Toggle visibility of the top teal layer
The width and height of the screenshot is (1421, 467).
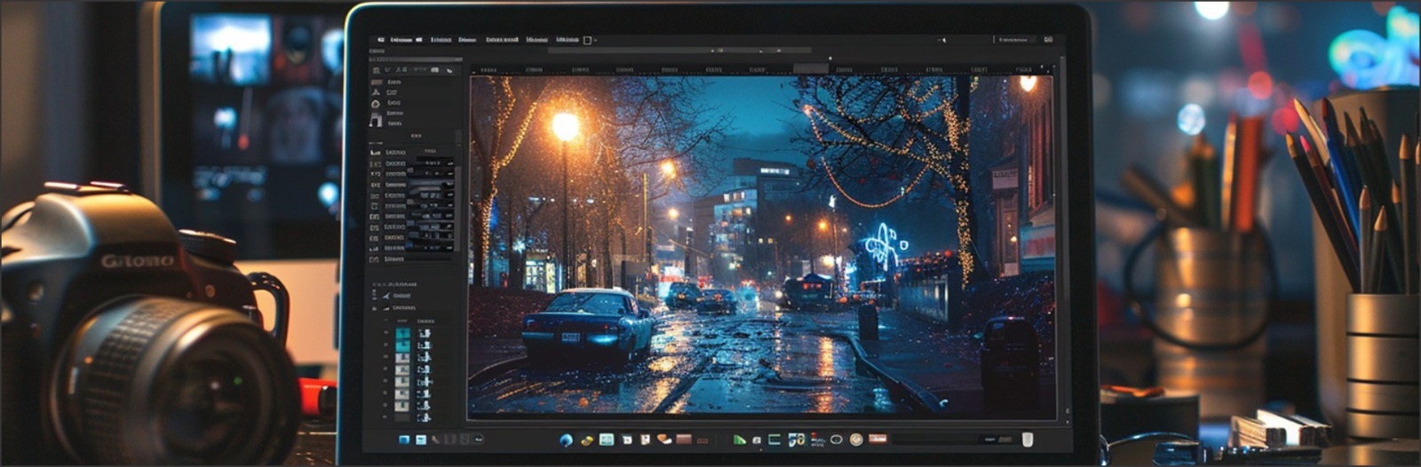(x=386, y=334)
